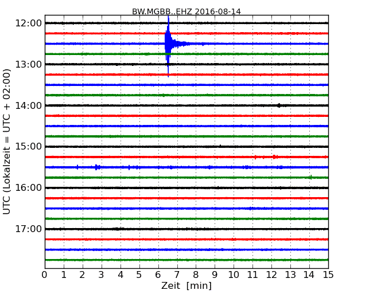
Task: Click the x-axis tick label 13
Action: [x=290, y=275]
